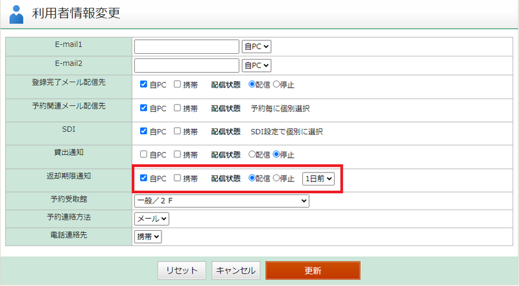Open the E-mail1 自PC type dropdown
Image resolution: width=519 pixels, height=286 pixels.
tap(256, 47)
